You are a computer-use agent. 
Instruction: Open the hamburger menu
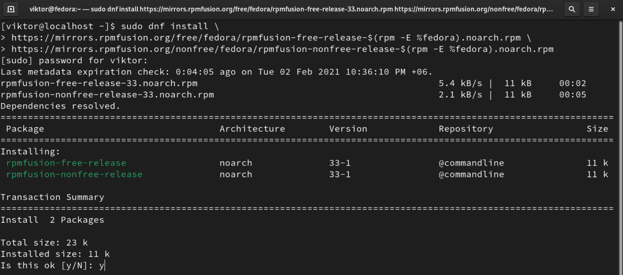pyautogui.click(x=591, y=9)
